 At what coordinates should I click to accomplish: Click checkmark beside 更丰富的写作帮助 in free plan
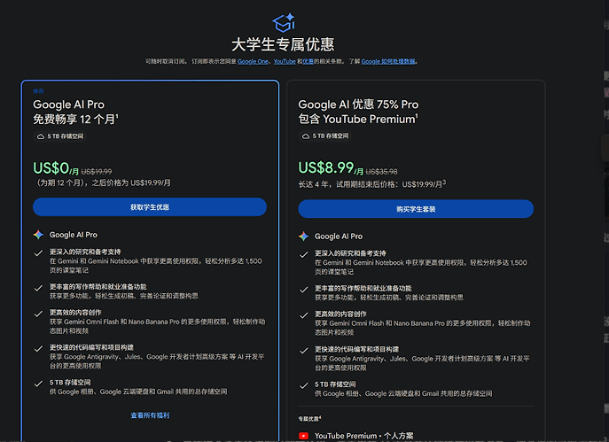point(38,288)
